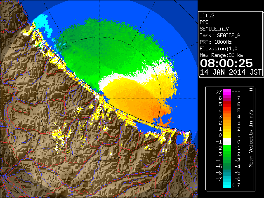Viewport: 264px width, 198px height.
Task: Select the date '14 JAN 2014 JST'
Action: coord(231,72)
